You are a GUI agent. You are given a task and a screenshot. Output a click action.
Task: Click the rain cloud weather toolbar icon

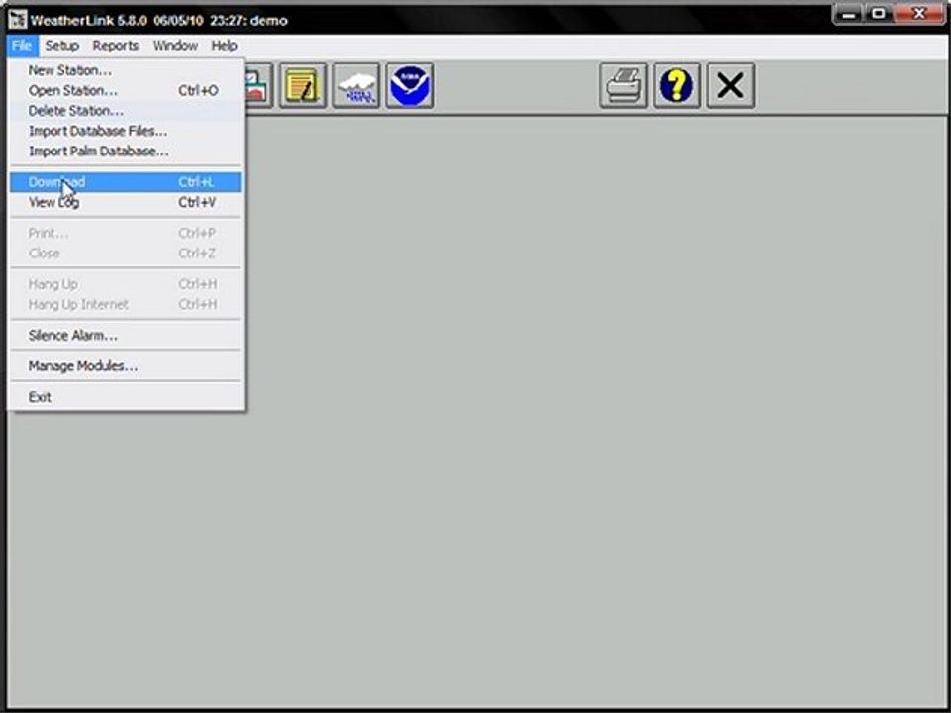pyautogui.click(x=356, y=85)
